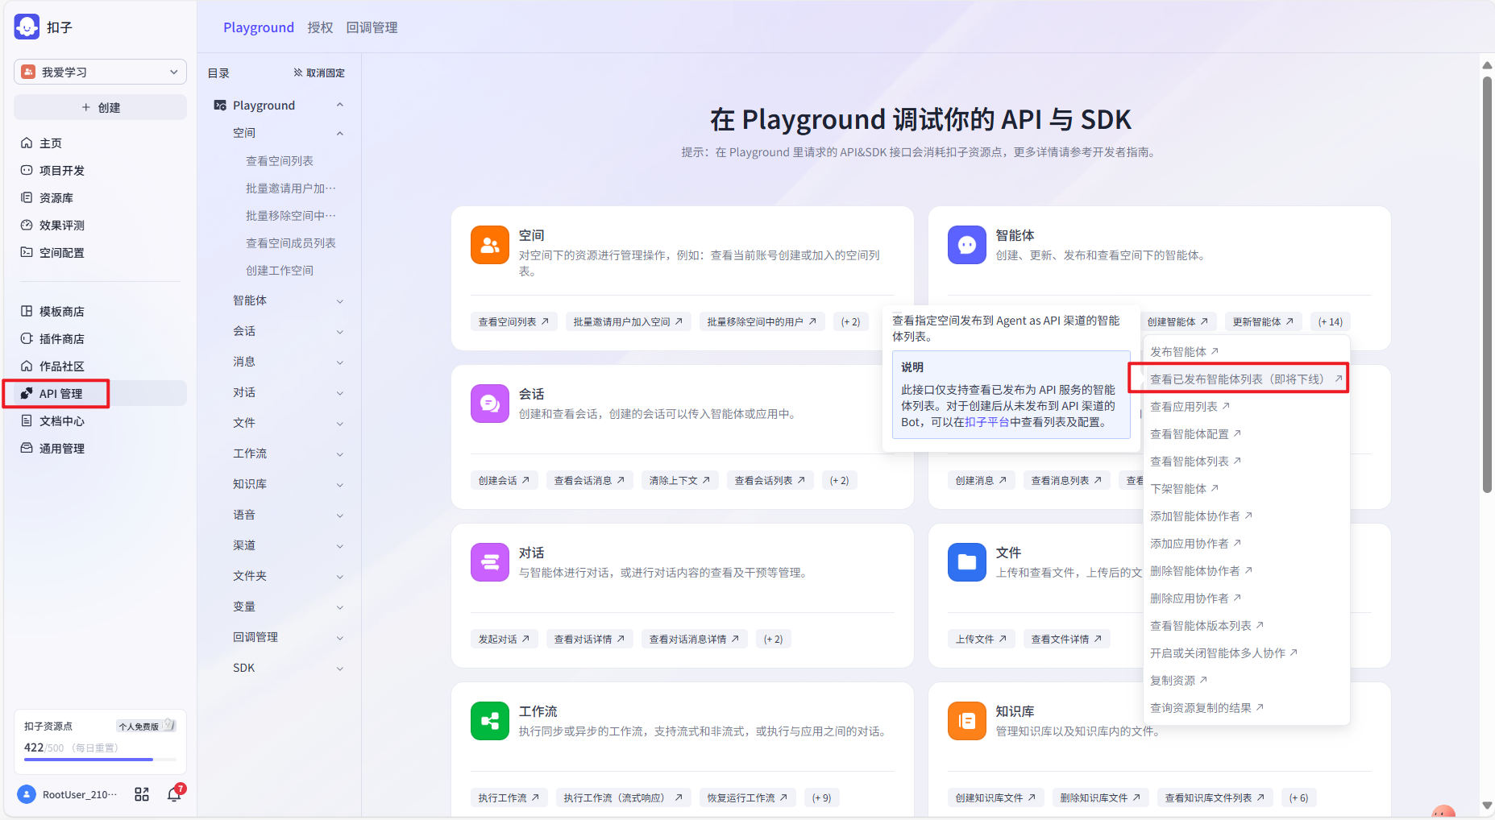Click the notification bell icon

coord(174,794)
